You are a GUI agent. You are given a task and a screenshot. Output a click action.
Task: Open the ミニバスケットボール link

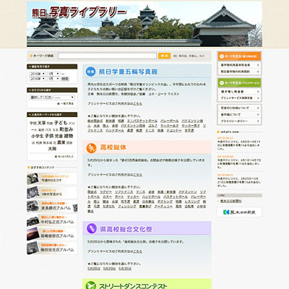pyautogui.click(x=142, y=121)
